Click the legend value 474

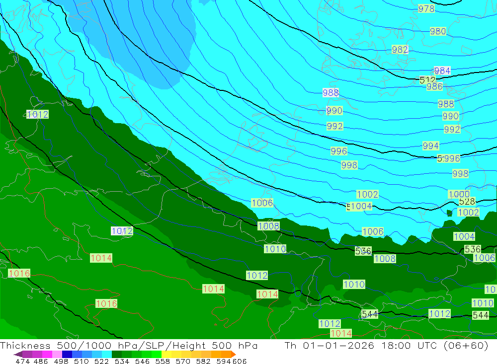click(22, 361)
